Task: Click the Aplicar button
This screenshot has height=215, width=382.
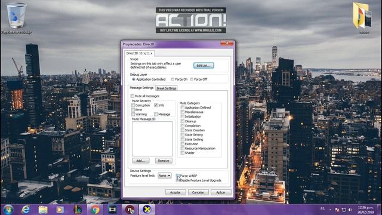Action: (x=221, y=192)
